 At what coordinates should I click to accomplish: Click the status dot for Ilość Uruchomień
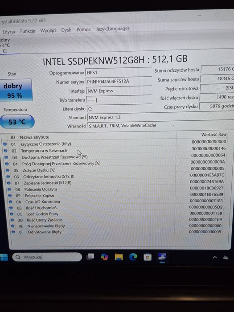pyautogui.click(x=11, y=208)
